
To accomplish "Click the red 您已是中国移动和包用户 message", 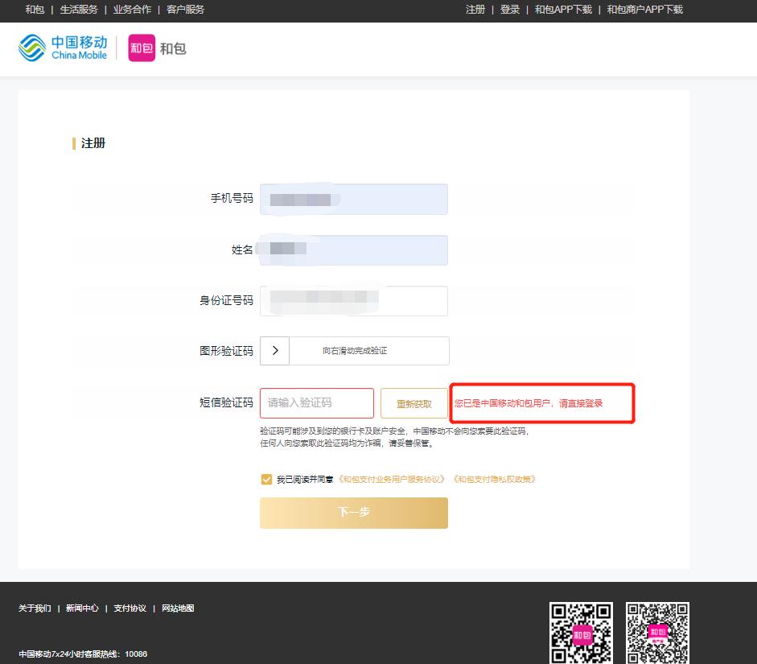I will pyautogui.click(x=529, y=403).
